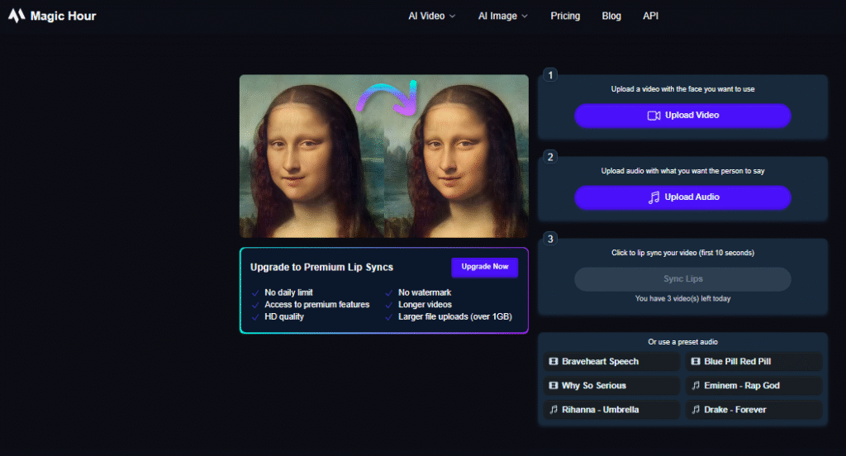Viewport: 846px width, 456px height.
Task: Click the film icon beside Why So Serious
Action: click(553, 386)
